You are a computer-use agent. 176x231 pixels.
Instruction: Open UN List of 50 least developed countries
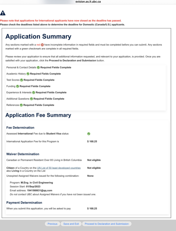pos(59,168)
